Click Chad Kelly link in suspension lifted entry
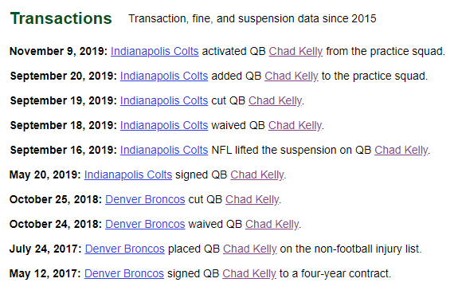The width and height of the screenshot is (454, 298). click(x=401, y=150)
